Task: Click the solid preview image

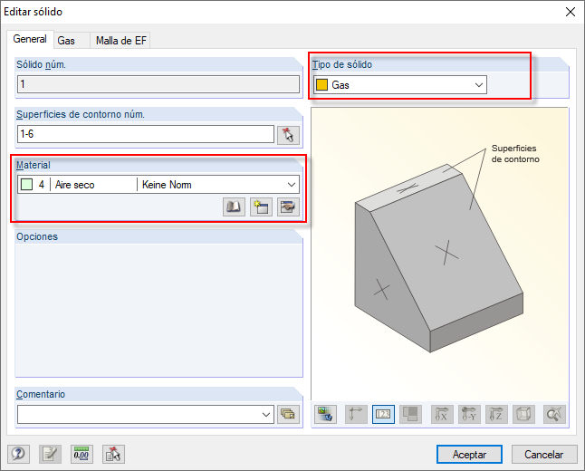Action: [439, 255]
